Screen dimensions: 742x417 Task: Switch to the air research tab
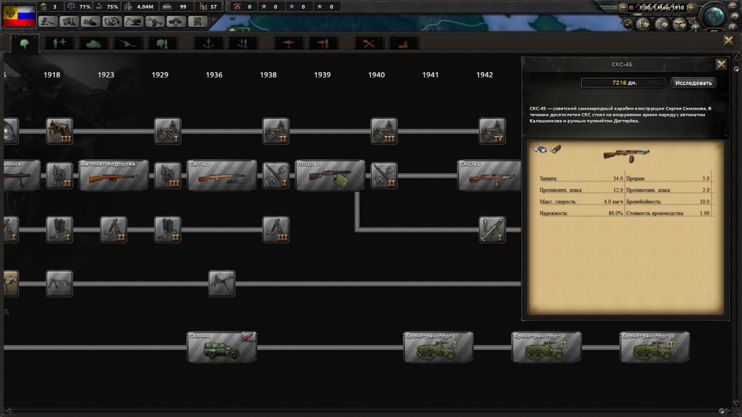[x=288, y=42]
